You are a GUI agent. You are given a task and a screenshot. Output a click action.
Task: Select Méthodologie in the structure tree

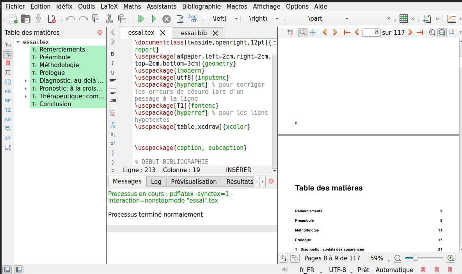coord(59,65)
